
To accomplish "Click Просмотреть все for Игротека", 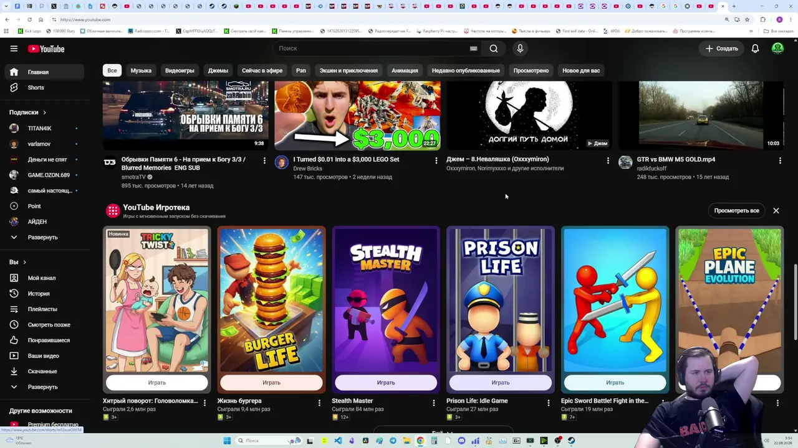I will [736, 211].
